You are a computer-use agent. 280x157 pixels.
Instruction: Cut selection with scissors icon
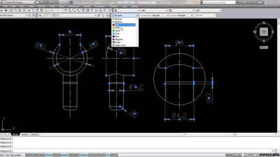(29, 10)
